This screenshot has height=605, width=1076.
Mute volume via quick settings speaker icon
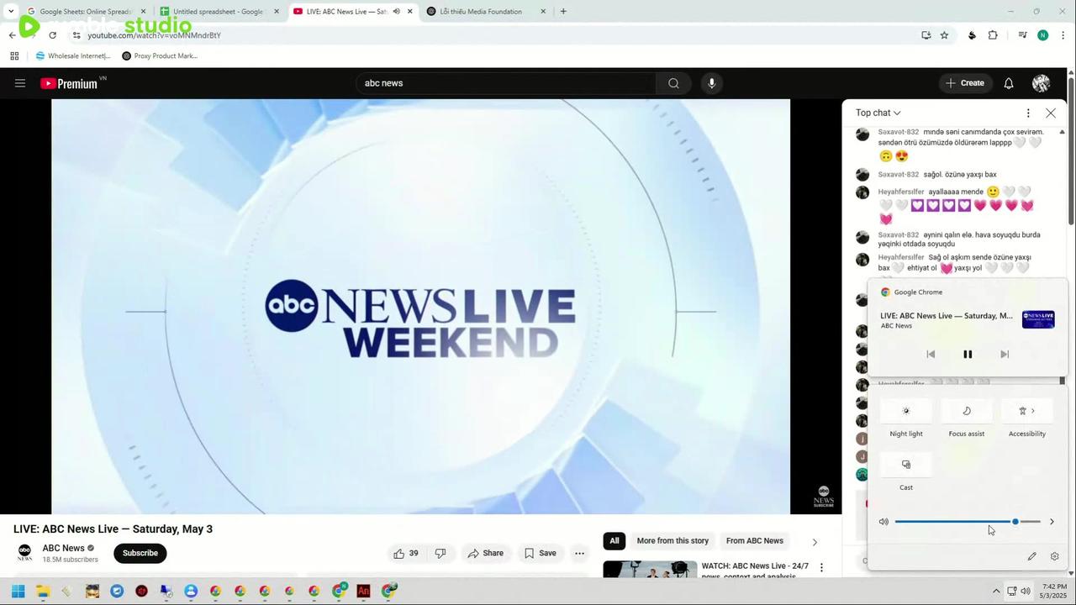point(883,522)
